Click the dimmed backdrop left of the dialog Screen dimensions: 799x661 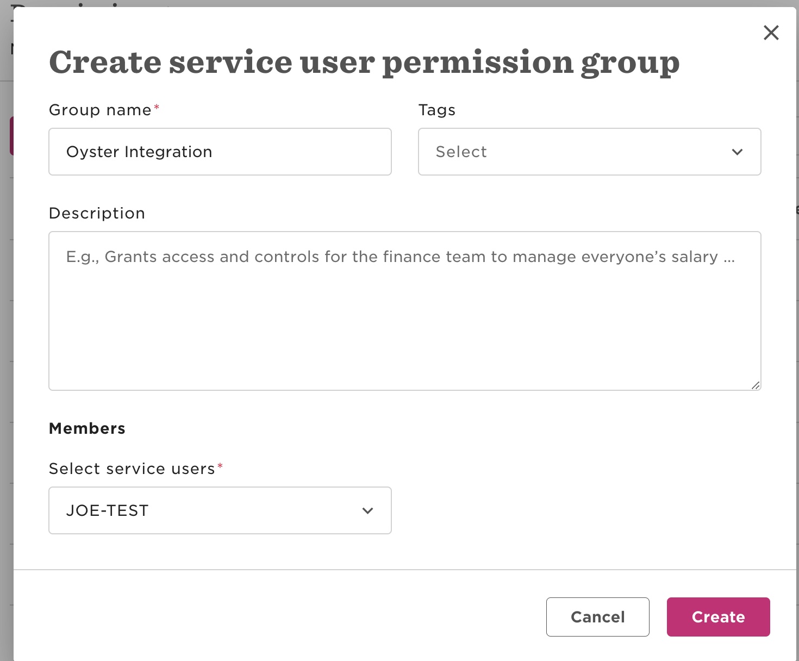(6, 326)
